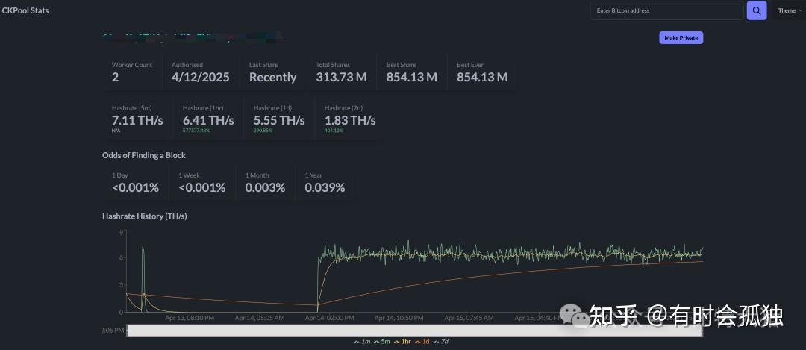Image resolution: width=806 pixels, height=350 pixels.
Task: Toggle the 1d legend series
Action: click(x=422, y=341)
